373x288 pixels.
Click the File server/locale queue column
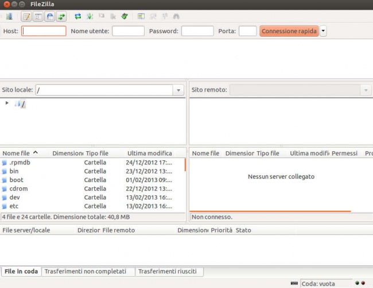click(x=26, y=230)
